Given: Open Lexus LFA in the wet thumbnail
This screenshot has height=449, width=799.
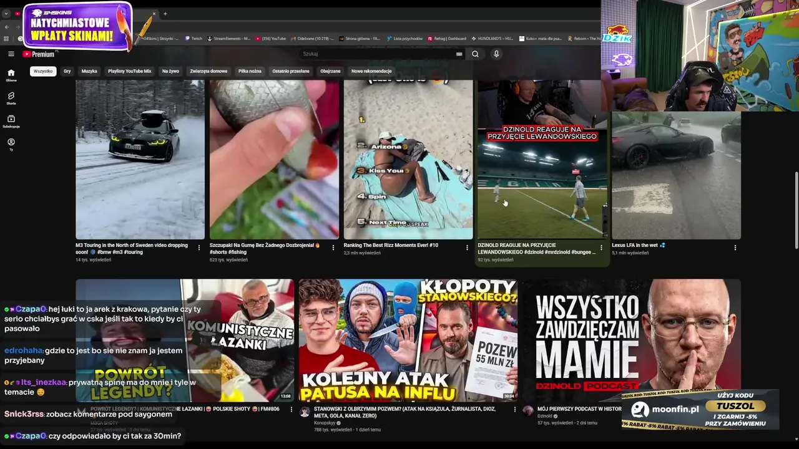Looking at the screenshot, I should [676, 176].
